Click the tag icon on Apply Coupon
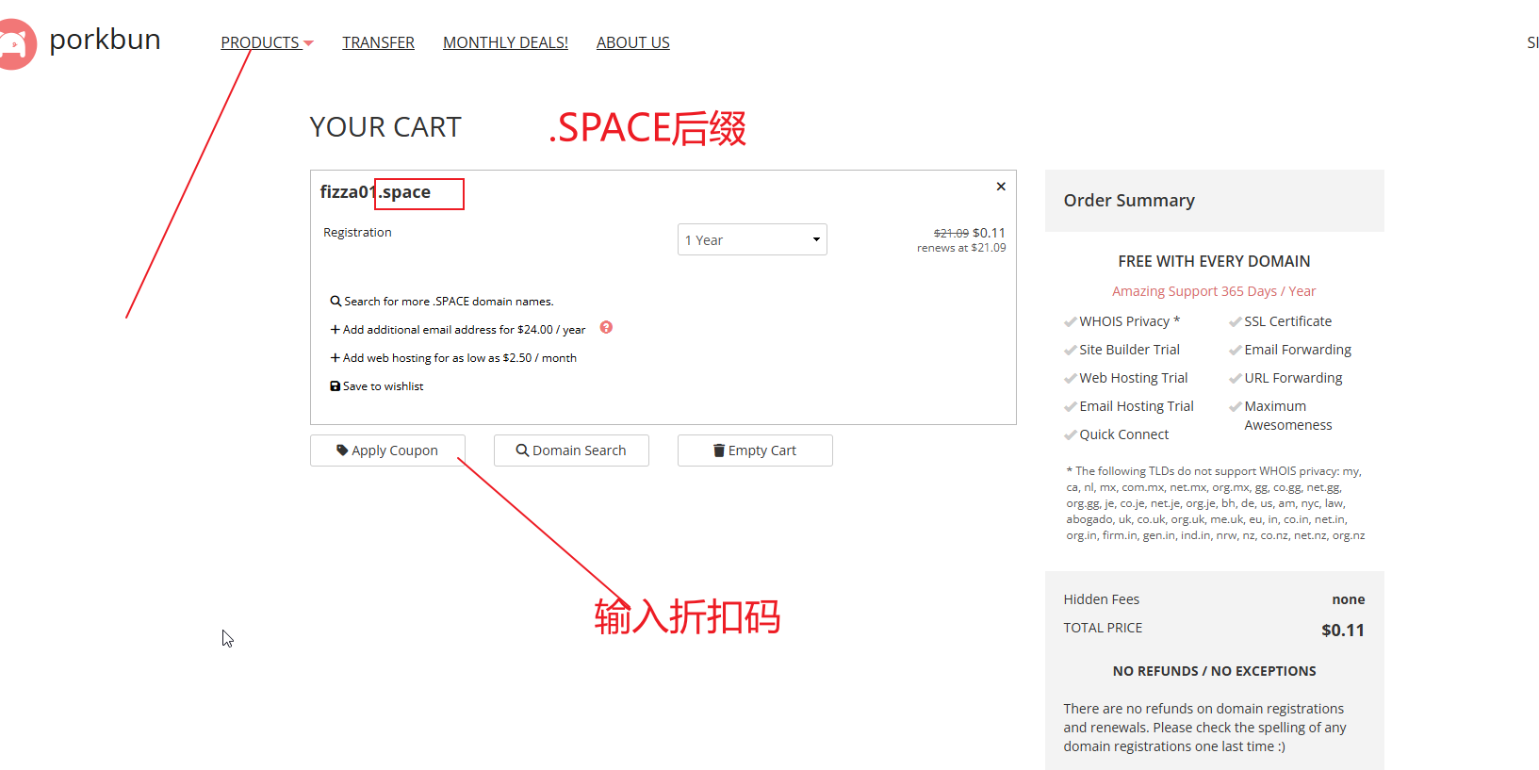The image size is (1539, 770). click(x=342, y=451)
